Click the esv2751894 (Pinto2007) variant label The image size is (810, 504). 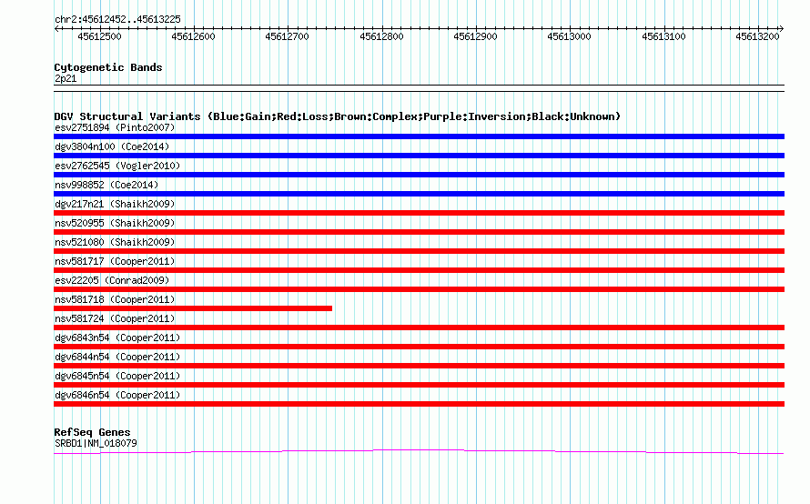(x=115, y=127)
